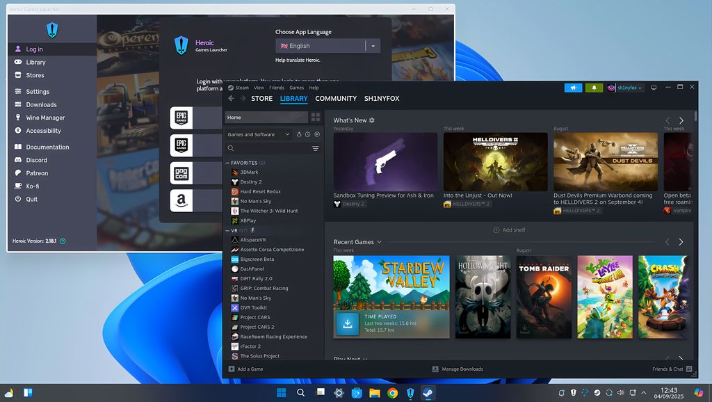Image resolution: width=712 pixels, height=402 pixels.
Task: Select the recently played clock icon
Action: (307, 134)
